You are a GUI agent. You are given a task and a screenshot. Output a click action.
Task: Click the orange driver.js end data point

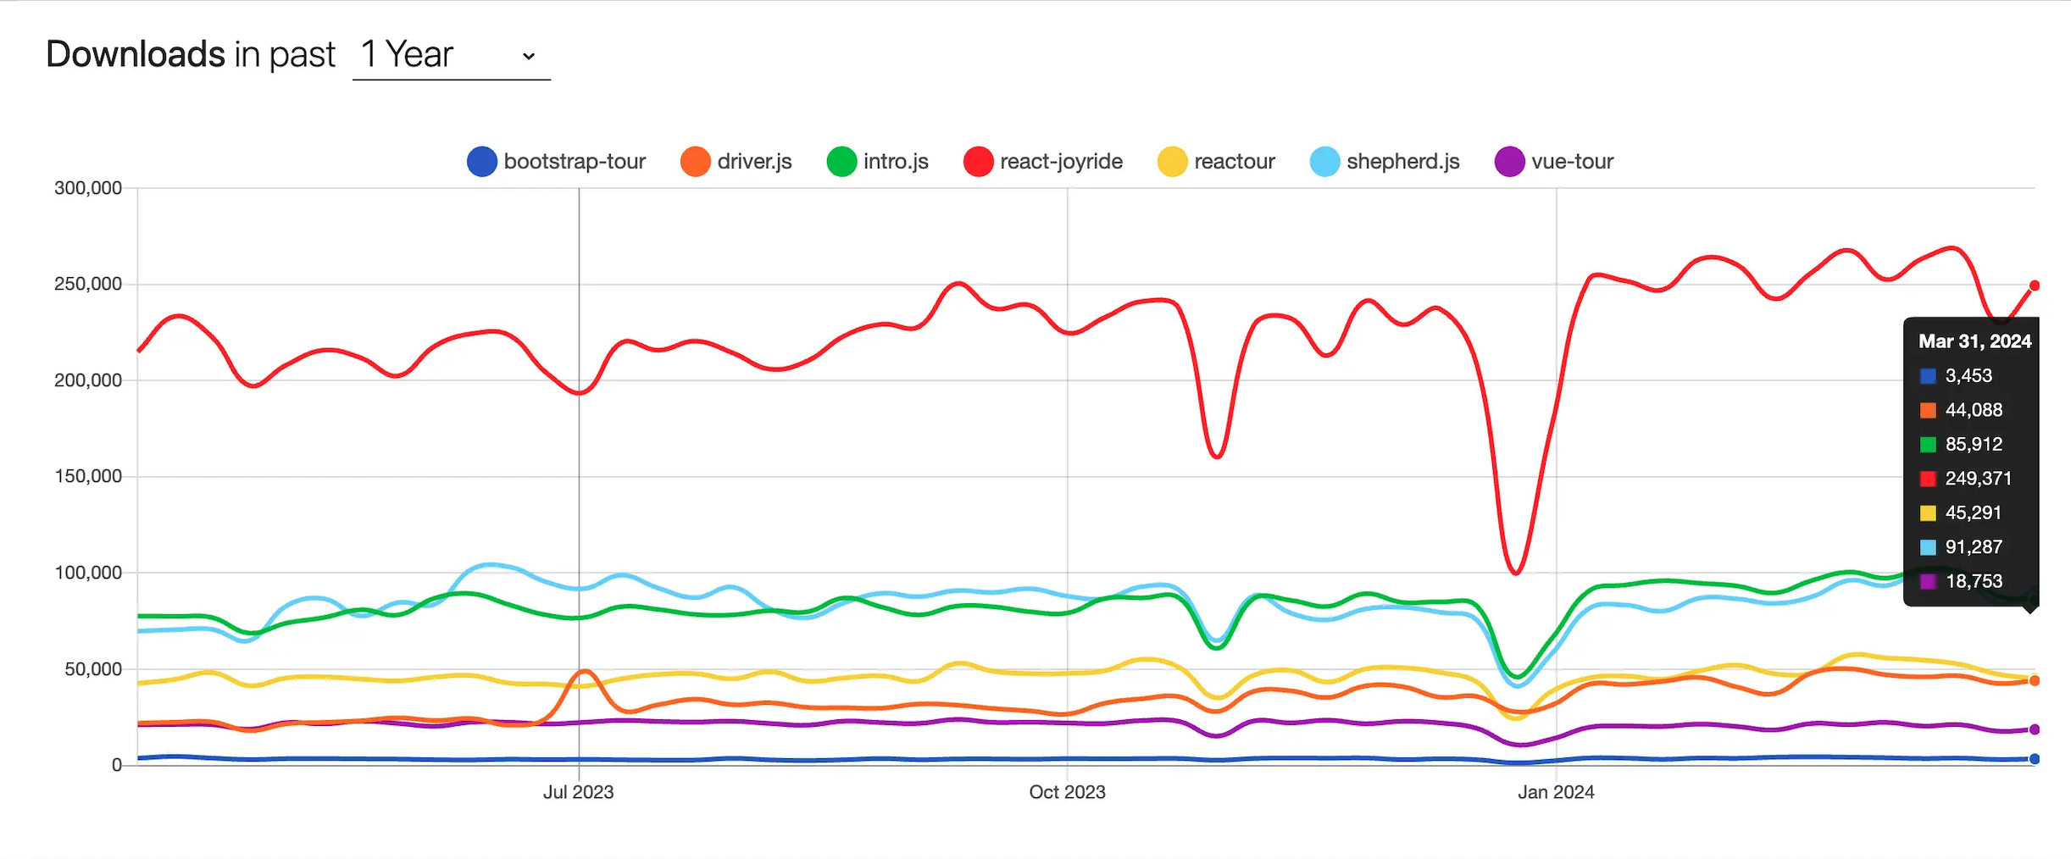2034,681
